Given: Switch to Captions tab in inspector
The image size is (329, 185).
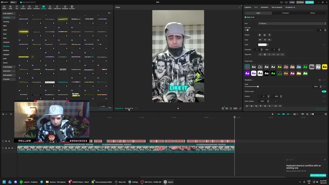Looking at the screenshot, I should pos(248,7).
